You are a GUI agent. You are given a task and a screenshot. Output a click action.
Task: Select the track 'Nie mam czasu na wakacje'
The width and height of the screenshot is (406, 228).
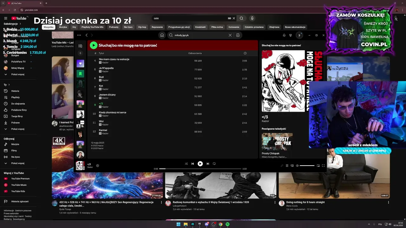[114, 59]
